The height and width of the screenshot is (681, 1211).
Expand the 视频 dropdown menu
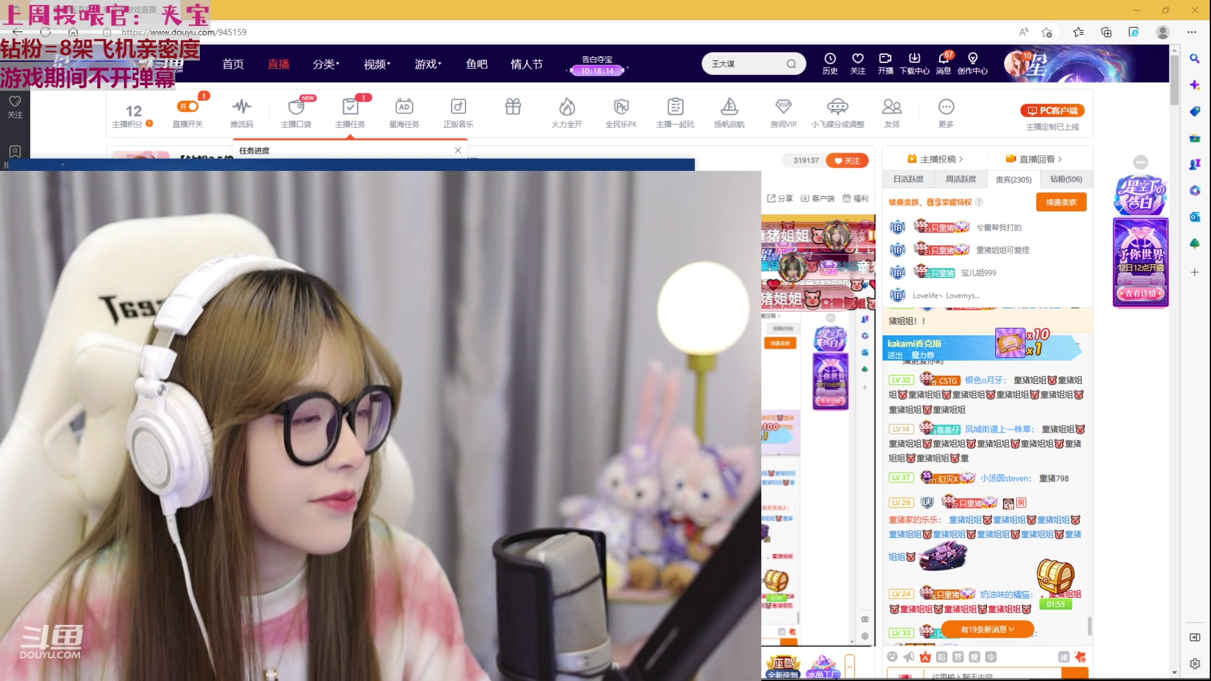[377, 64]
